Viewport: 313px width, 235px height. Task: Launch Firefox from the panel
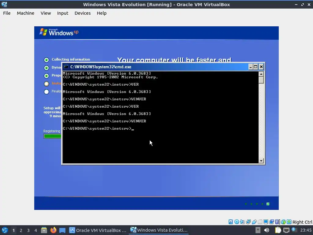tap(53, 230)
